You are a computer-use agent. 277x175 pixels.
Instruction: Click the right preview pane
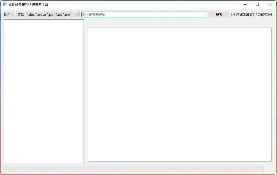[180, 94]
